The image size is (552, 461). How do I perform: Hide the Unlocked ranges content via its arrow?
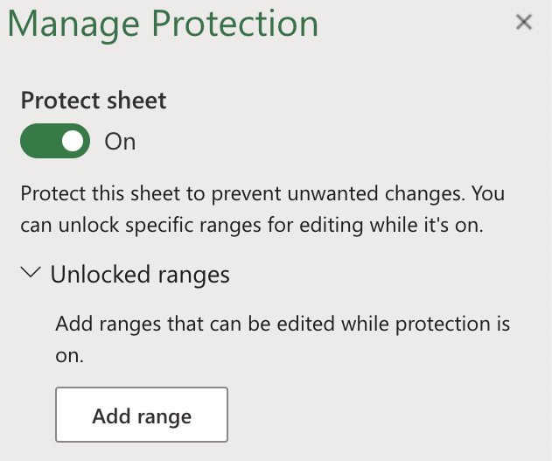tap(31, 274)
